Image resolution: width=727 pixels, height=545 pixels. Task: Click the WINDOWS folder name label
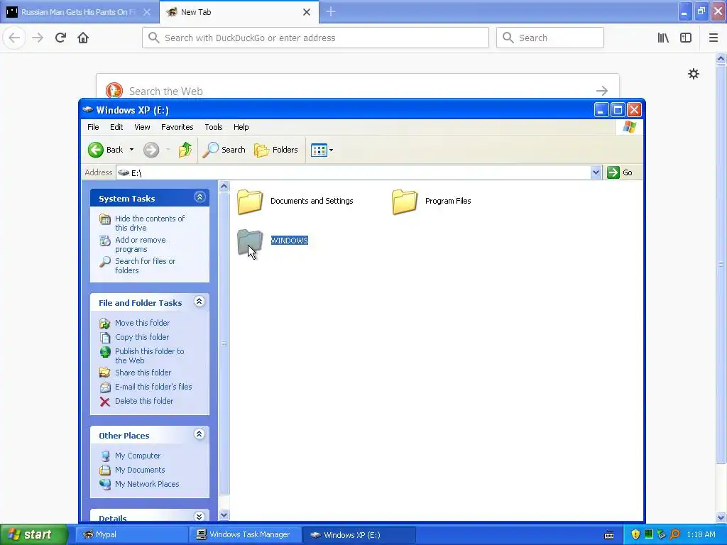(290, 241)
